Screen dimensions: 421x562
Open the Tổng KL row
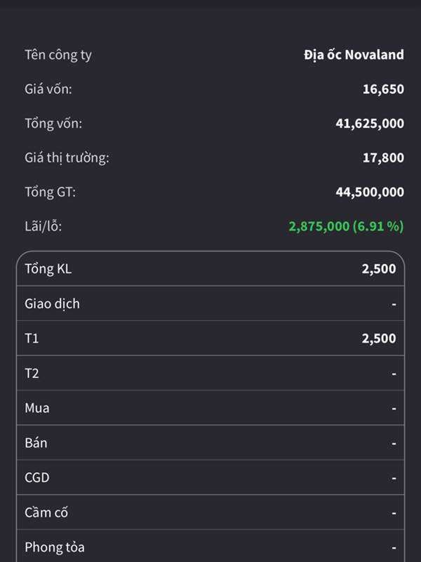pyautogui.click(x=210, y=269)
